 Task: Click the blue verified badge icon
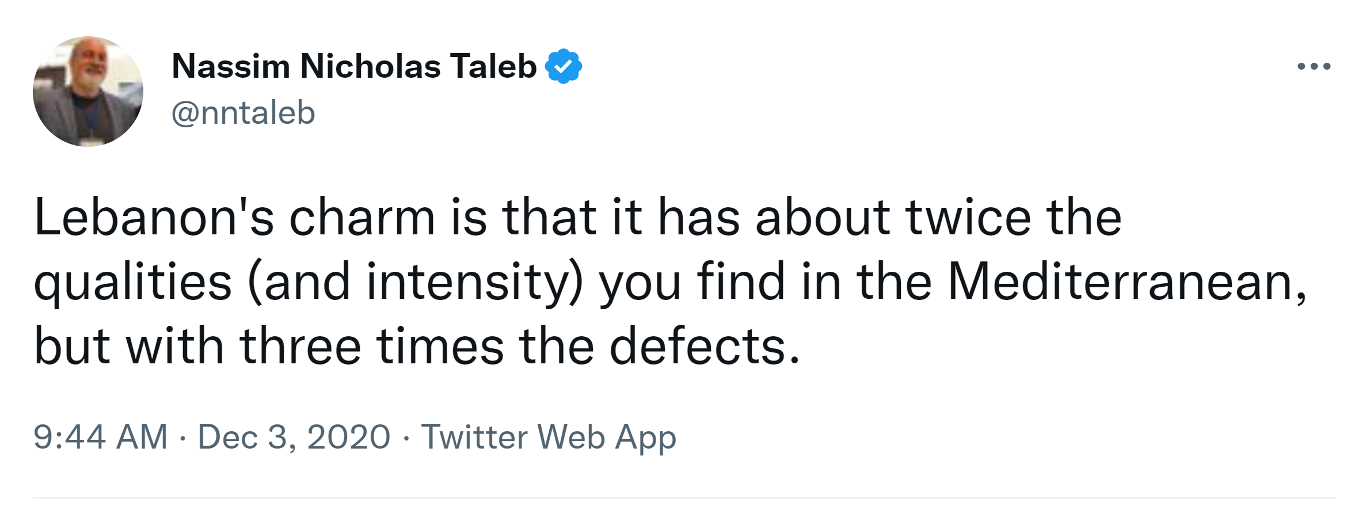click(x=563, y=67)
